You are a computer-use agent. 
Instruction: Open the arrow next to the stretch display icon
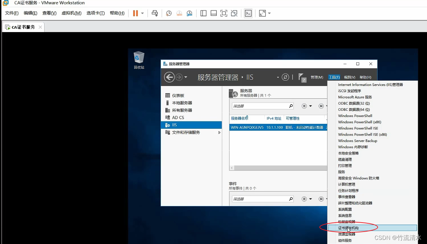tap(269, 13)
